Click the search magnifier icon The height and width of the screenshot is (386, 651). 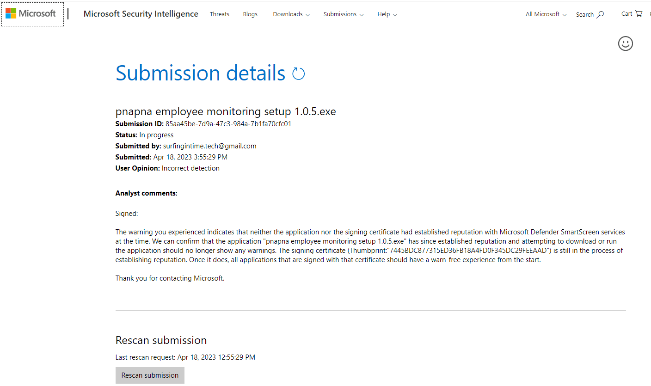coord(600,14)
